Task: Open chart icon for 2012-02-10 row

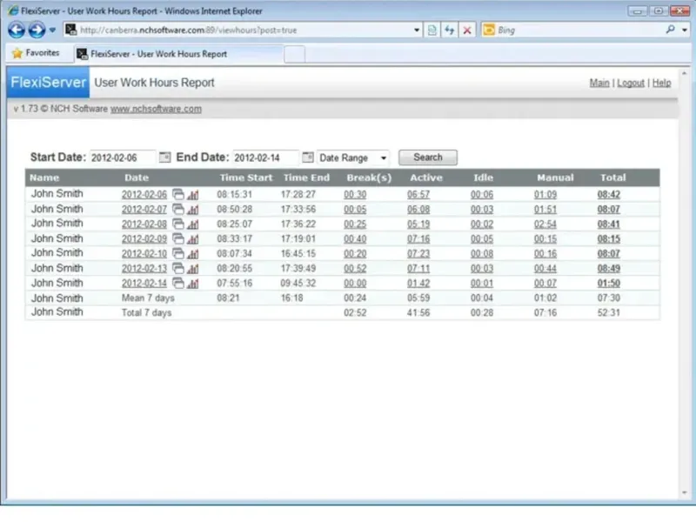Action: click(x=192, y=254)
